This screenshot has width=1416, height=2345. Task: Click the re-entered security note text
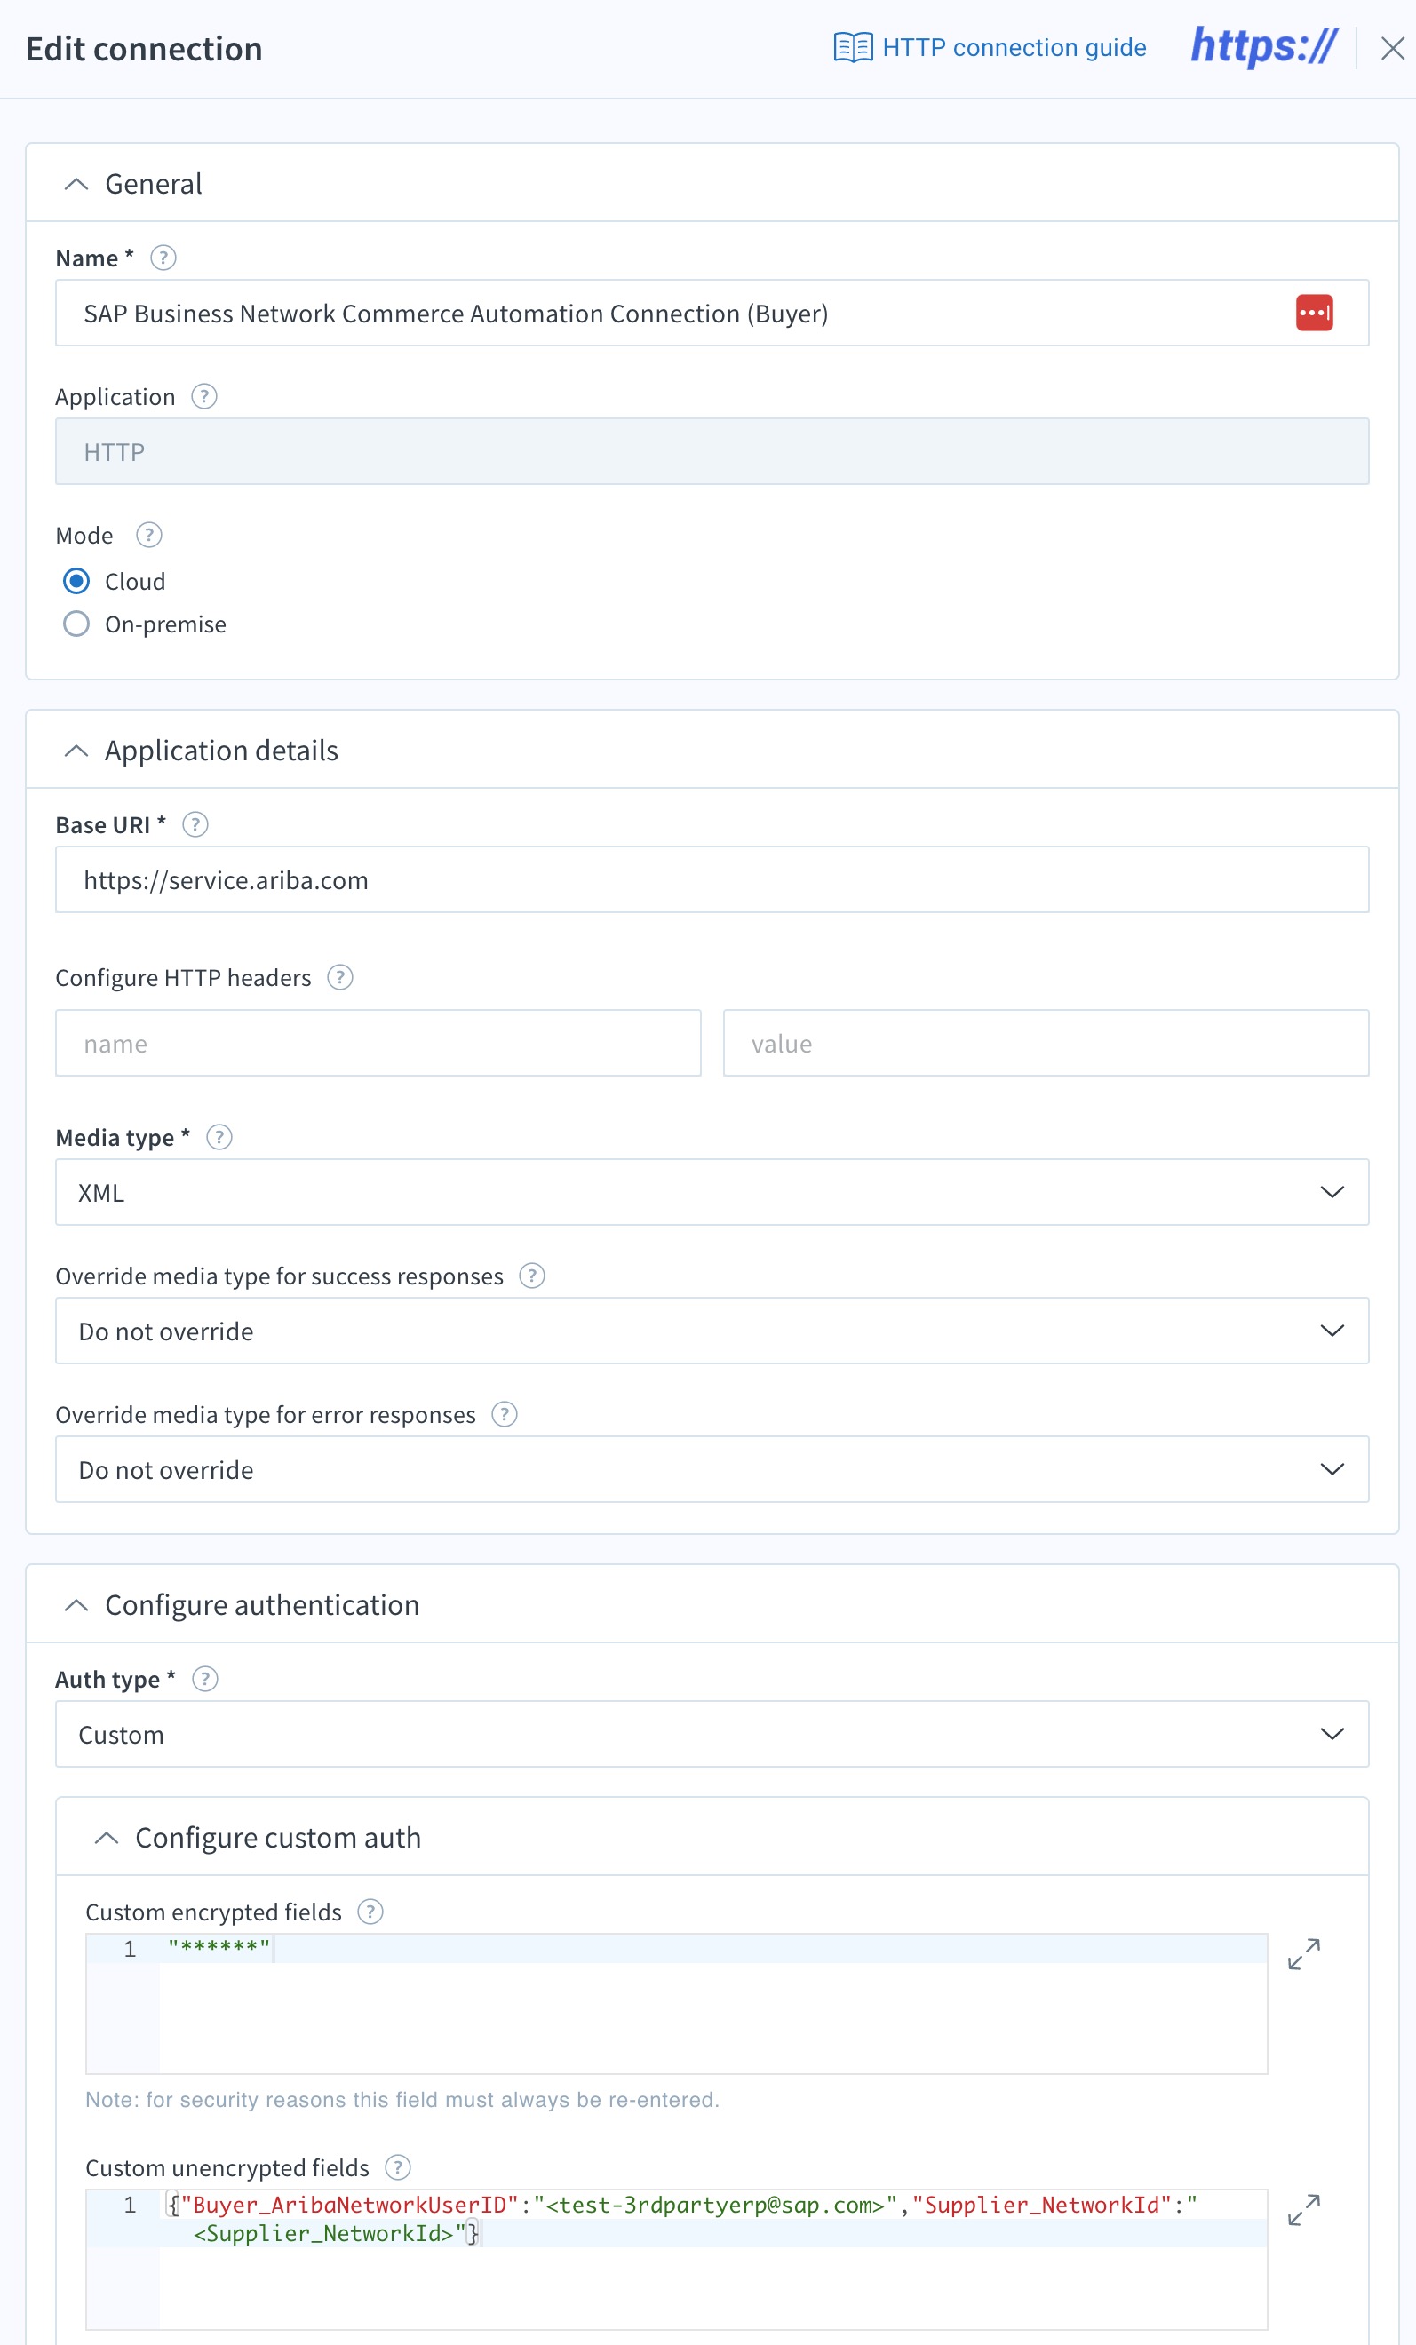click(x=402, y=2101)
